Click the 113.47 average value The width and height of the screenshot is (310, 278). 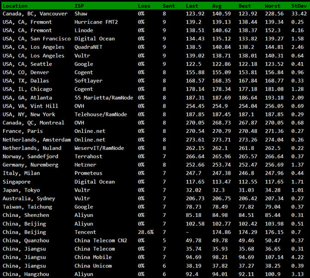tap(221, 182)
